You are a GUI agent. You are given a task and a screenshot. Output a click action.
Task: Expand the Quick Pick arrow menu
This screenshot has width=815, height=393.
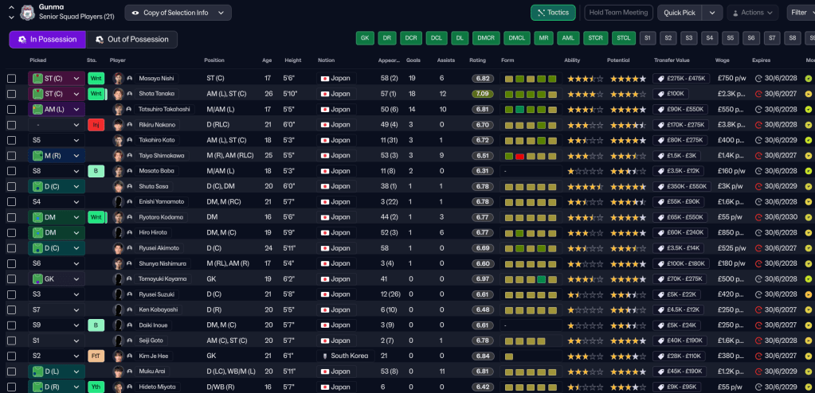click(x=712, y=13)
